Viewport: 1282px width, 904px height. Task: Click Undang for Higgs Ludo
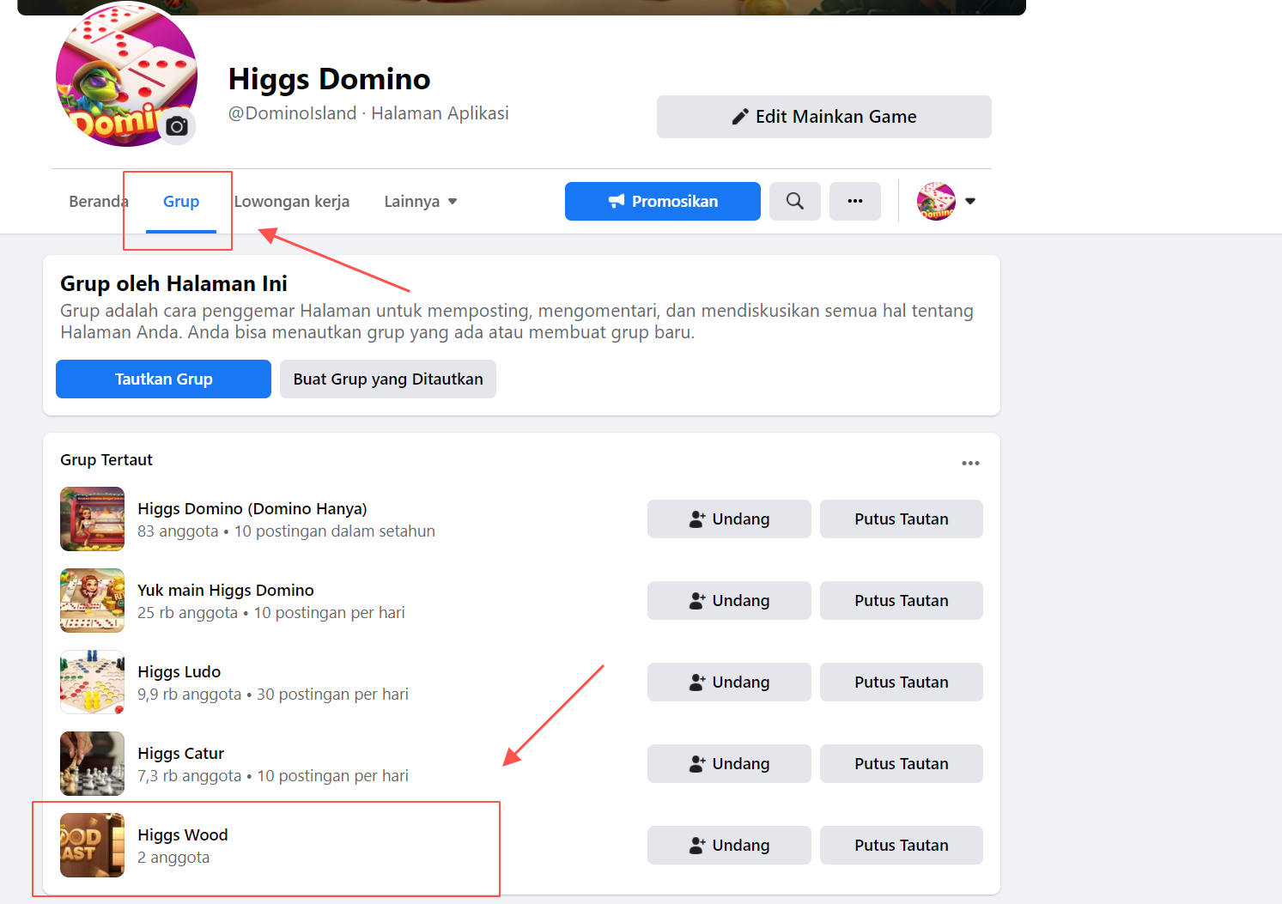tap(729, 683)
